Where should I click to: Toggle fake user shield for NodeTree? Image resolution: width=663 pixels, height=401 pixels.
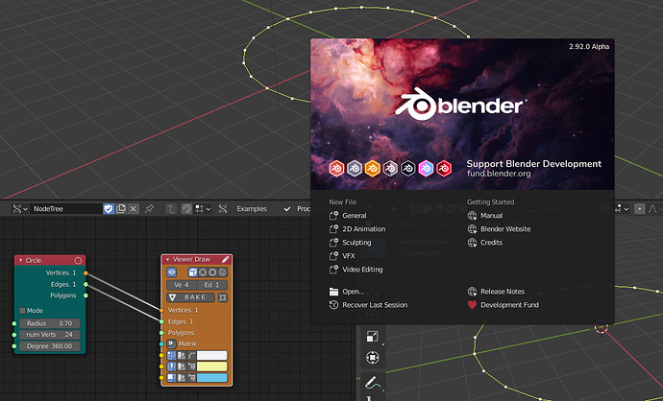tap(109, 208)
